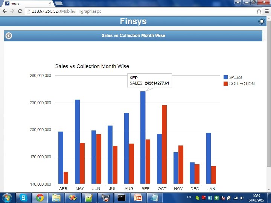Click the scrollbar down arrow
The height and width of the screenshot is (203, 271).
[x=269, y=190]
